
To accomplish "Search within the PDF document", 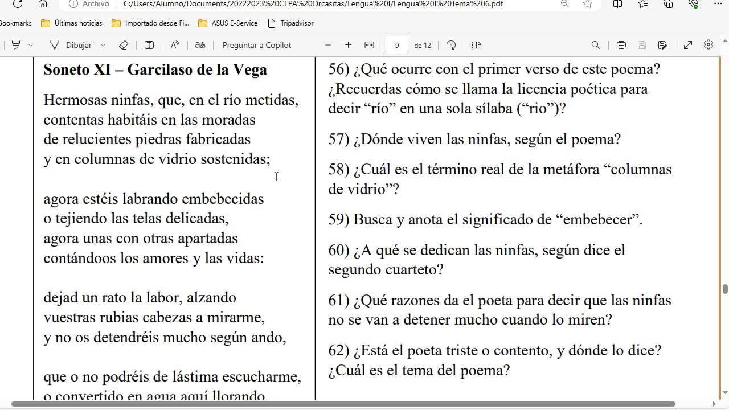I will click(596, 45).
